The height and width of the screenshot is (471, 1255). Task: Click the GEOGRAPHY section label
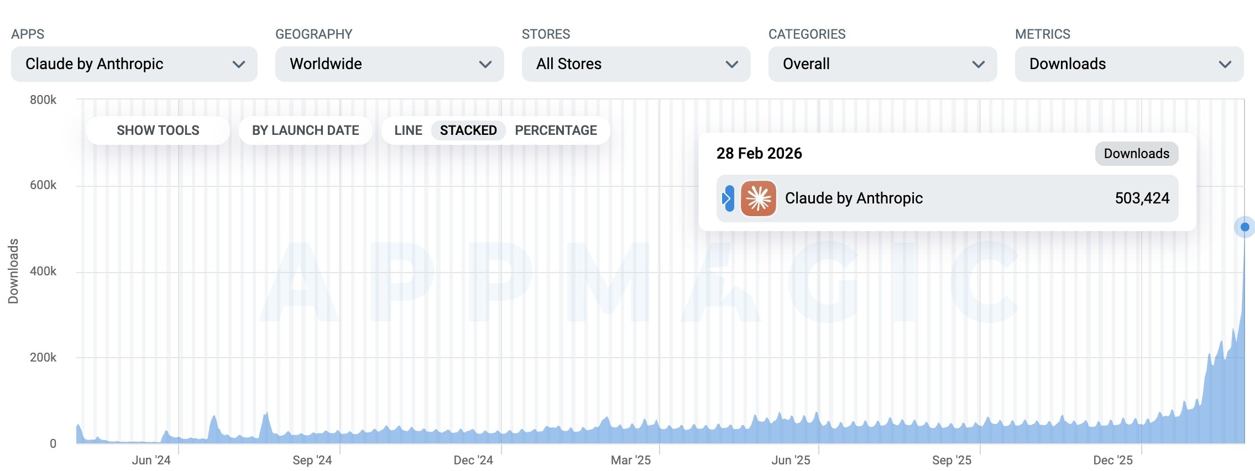[x=314, y=34]
